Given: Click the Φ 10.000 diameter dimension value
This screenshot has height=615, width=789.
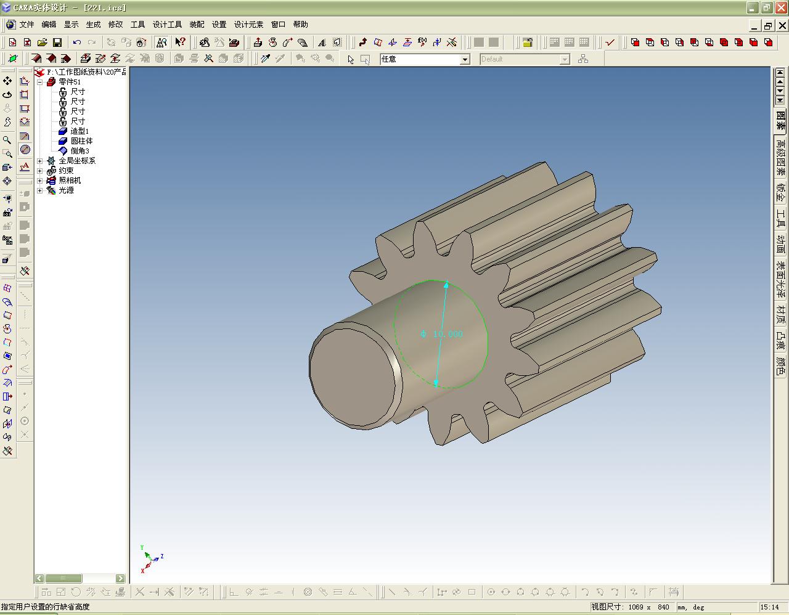Looking at the screenshot, I should 441,334.
